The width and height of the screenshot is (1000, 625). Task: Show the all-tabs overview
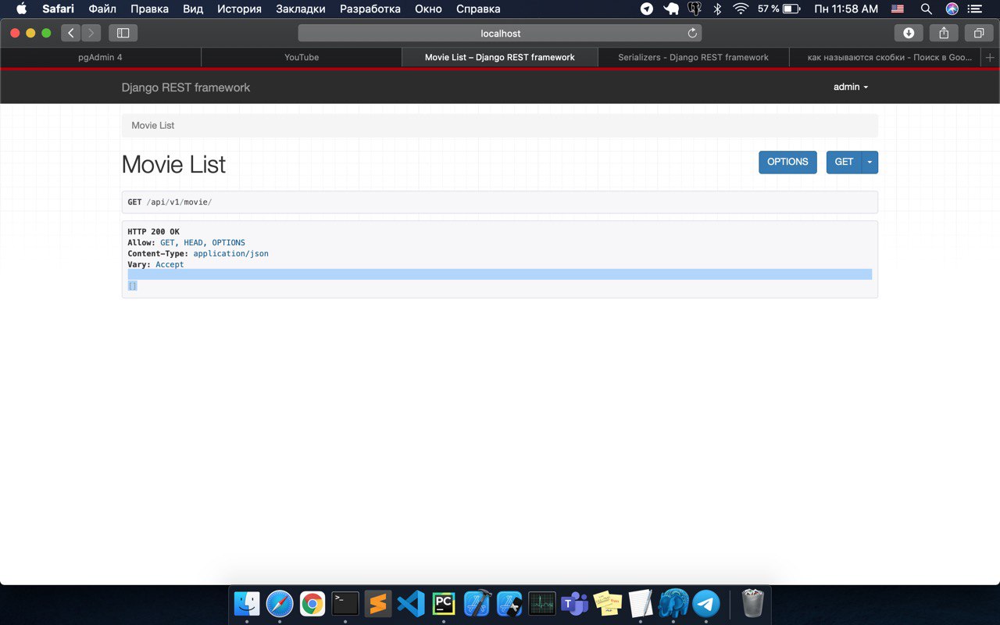coord(979,33)
